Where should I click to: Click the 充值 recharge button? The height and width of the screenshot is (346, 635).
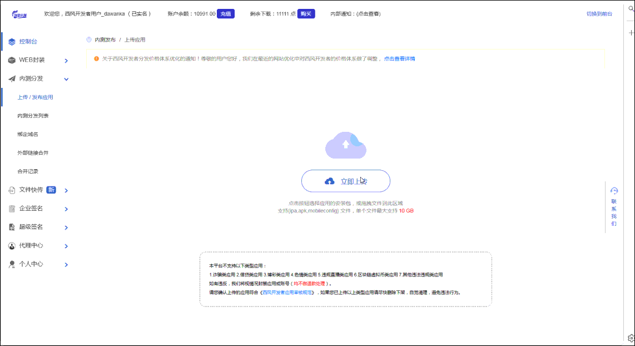pyautogui.click(x=225, y=13)
